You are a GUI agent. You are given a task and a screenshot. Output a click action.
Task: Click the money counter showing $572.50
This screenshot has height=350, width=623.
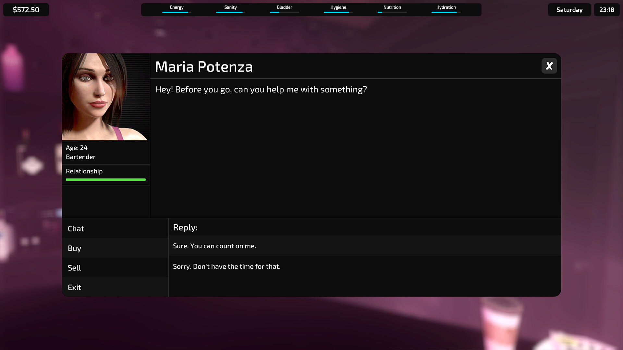tap(26, 9)
